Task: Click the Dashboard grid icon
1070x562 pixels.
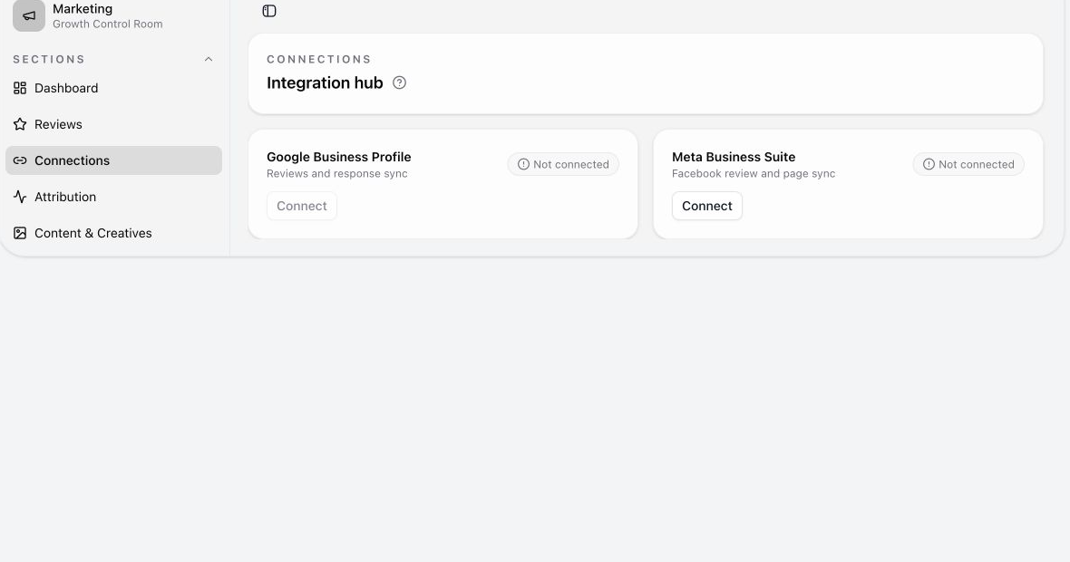Action: click(x=20, y=88)
